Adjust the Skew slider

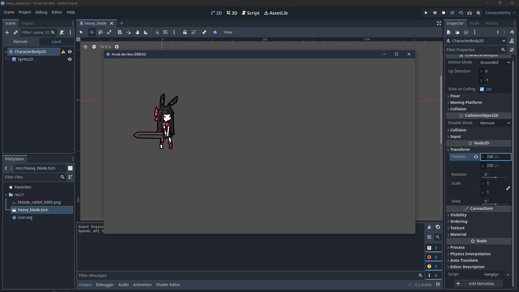[x=495, y=204]
